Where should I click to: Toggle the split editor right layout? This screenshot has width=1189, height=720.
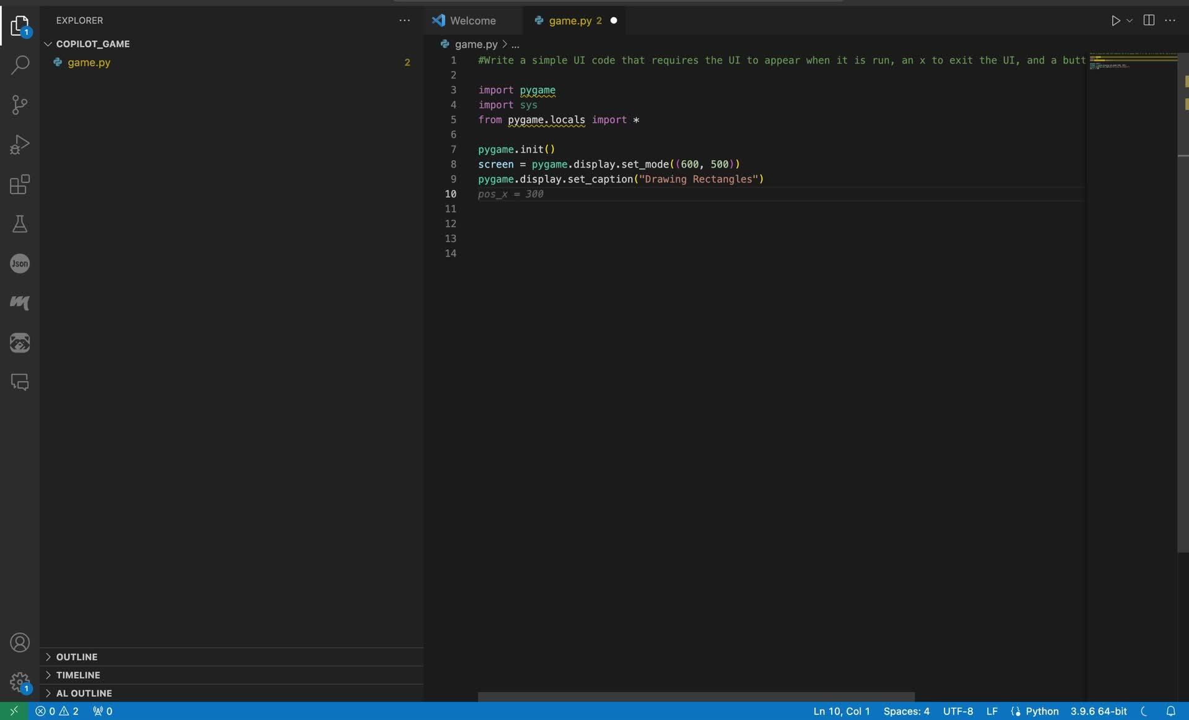click(x=1149, y=20)
